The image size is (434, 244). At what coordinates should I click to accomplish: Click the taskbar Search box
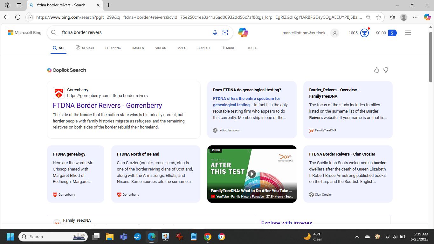pyautogui.click(x=53, y=237)
